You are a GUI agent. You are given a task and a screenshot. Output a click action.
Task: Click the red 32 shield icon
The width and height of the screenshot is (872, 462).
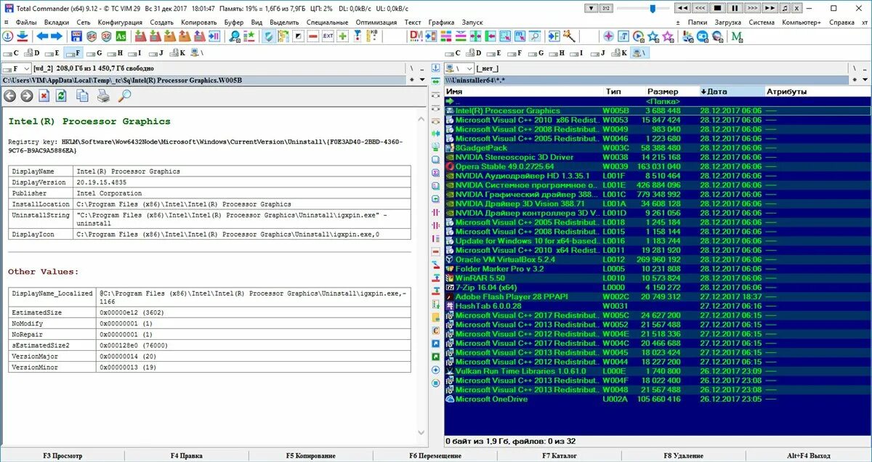[x=106, y=36]
